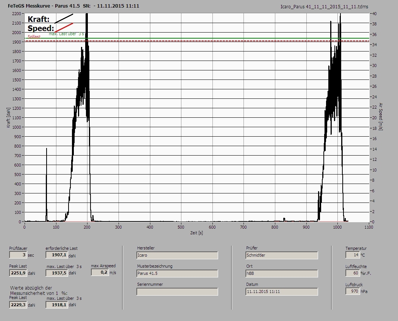The width and height of the screenshot is (398, 321).
Task: Click the green 'max. Last über 3 s' chart label
Action: point(67,34)
